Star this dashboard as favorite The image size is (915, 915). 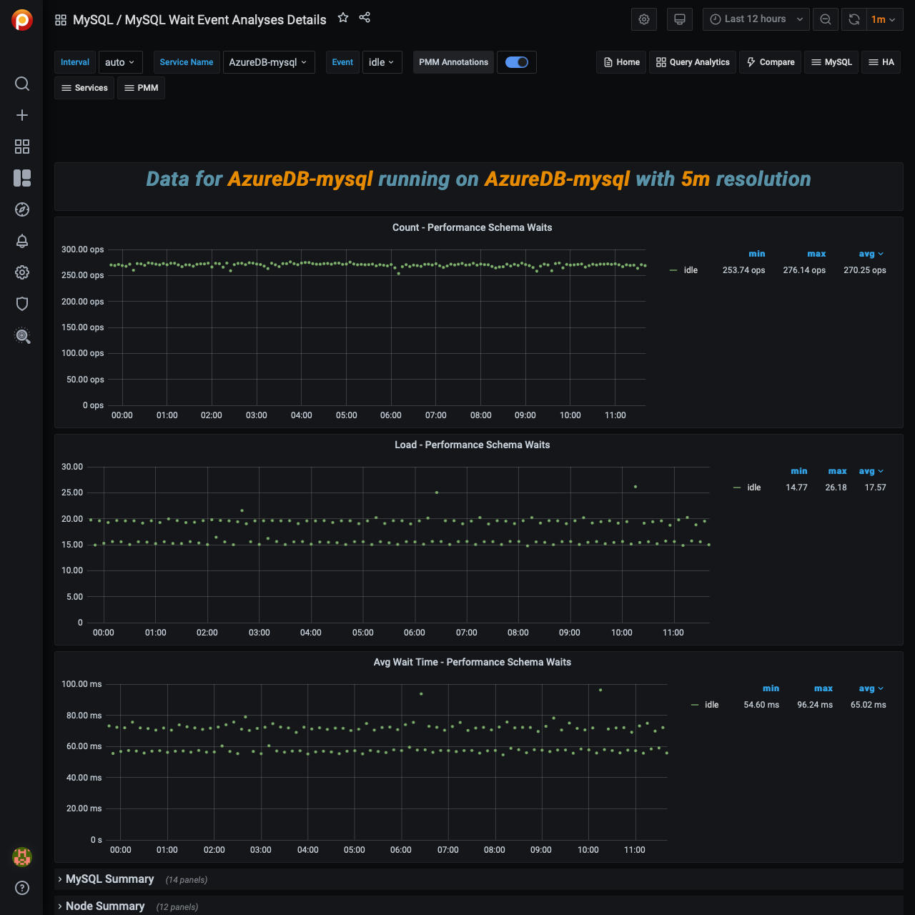[x=343, y=18]
